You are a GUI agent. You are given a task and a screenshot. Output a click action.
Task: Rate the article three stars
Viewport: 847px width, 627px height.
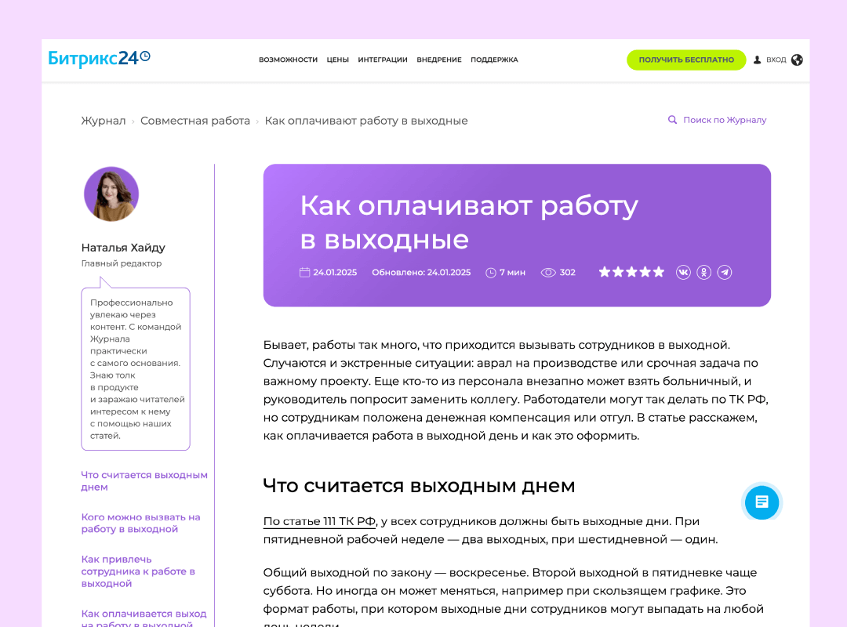tap(631, 272)
